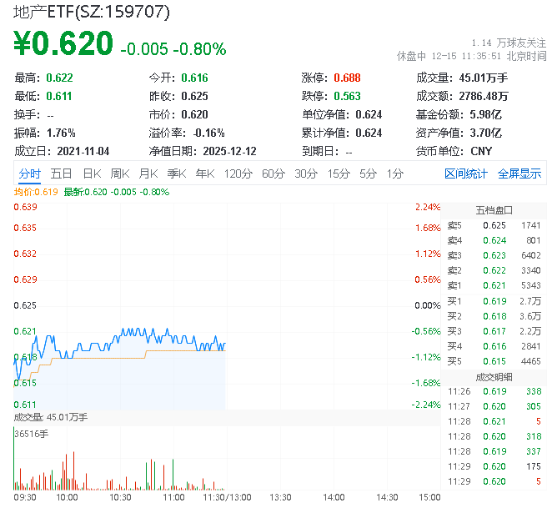Select the 1分 interval tab
Viewport: 547px width, 513px height.
pos(394,174)
